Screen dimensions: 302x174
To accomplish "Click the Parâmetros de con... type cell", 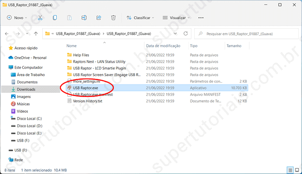I will point(206,81).
